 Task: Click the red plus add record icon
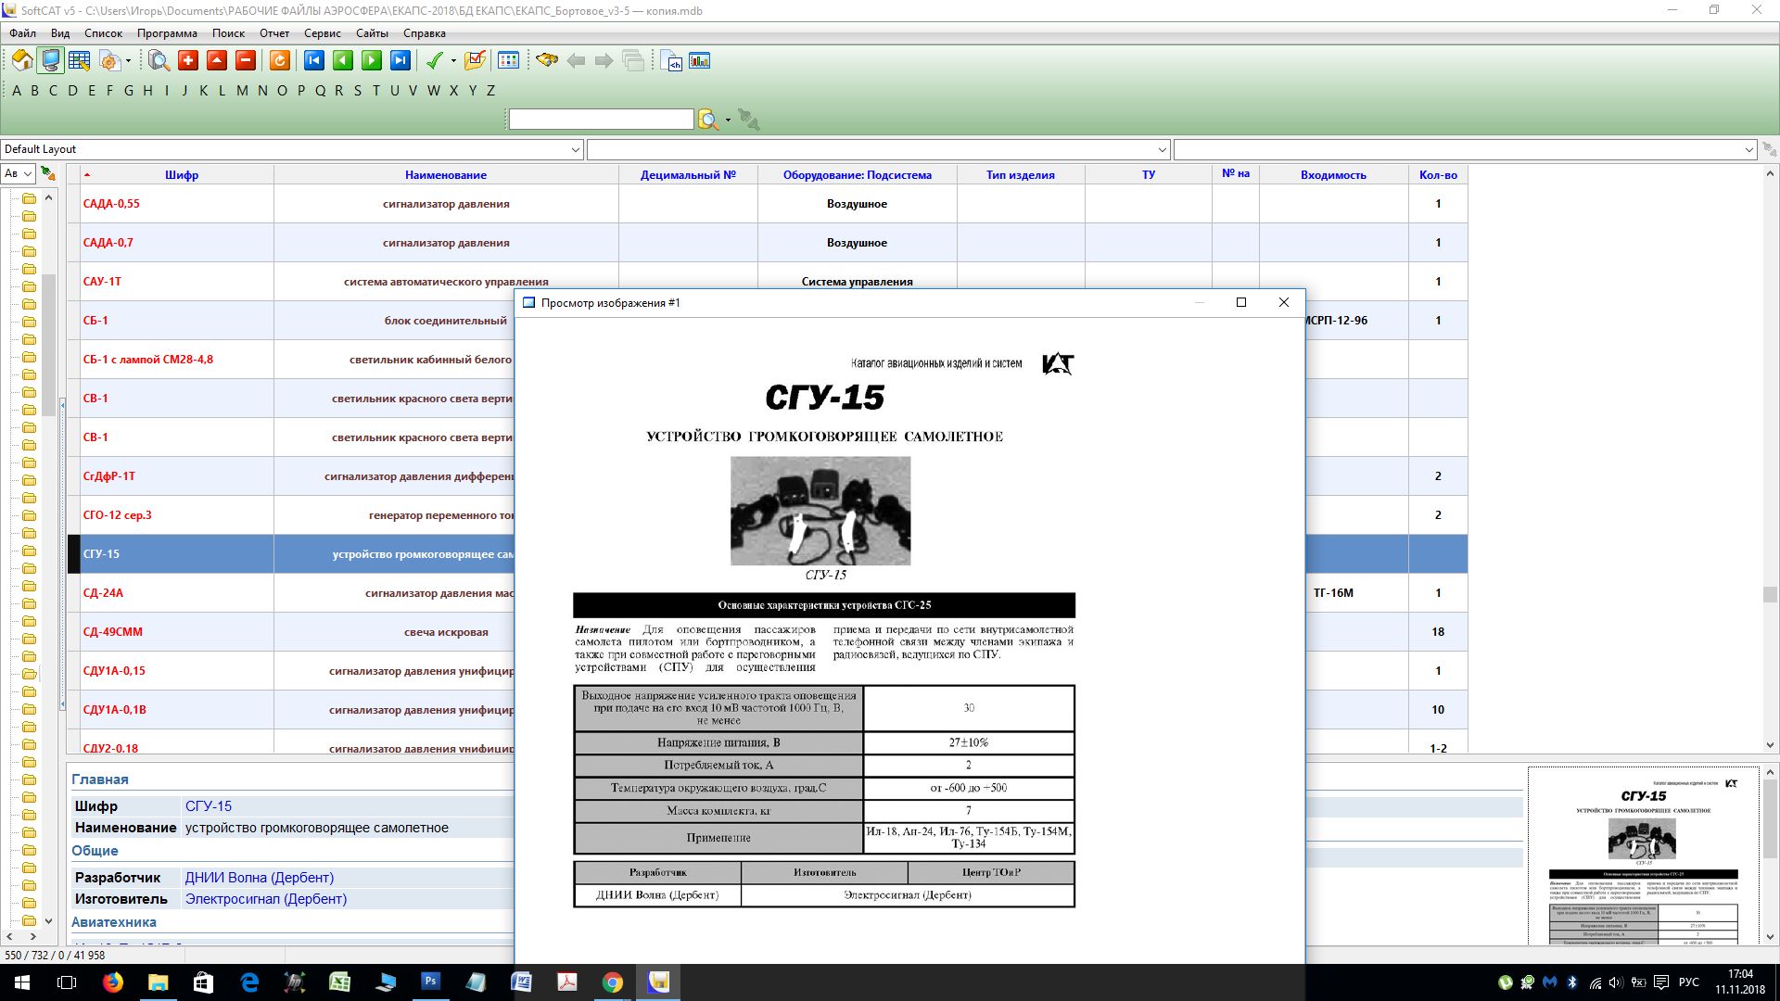coord(188,61)
